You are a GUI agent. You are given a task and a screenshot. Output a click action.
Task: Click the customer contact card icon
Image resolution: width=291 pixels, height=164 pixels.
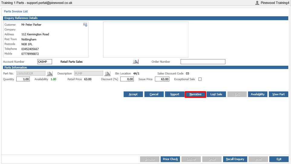[85, 25]
